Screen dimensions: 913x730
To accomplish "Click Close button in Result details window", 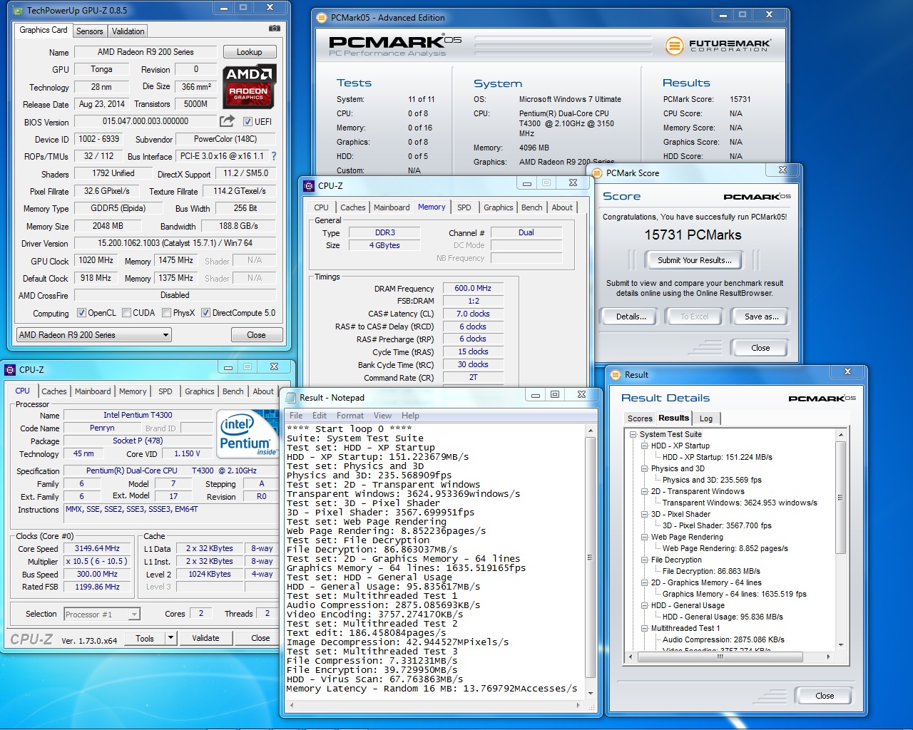I will (825, 696).
